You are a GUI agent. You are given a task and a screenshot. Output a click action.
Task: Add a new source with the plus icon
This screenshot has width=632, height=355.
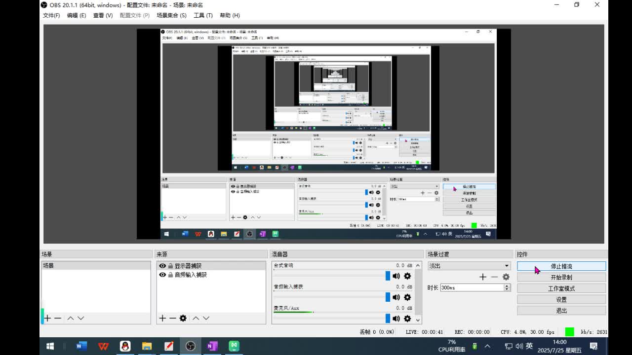(x=162, y=319)
